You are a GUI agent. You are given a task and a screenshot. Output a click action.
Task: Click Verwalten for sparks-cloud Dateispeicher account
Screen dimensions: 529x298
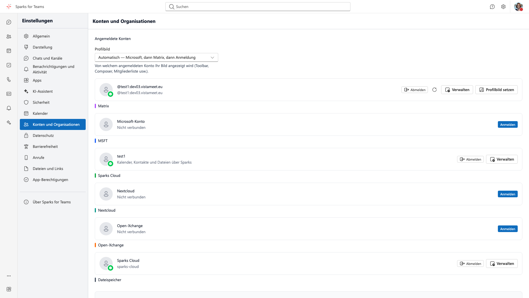(x=502, y=264)
